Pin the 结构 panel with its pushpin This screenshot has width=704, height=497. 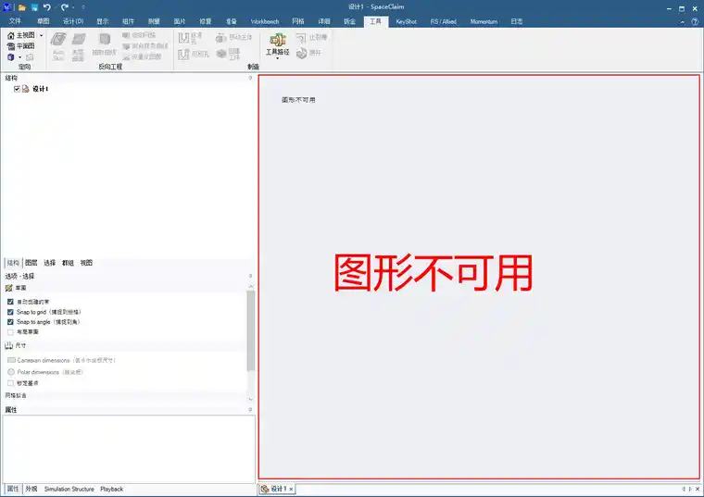pos(250,78)
